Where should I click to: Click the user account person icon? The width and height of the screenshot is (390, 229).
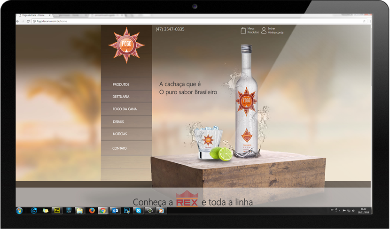pos(264,31)
